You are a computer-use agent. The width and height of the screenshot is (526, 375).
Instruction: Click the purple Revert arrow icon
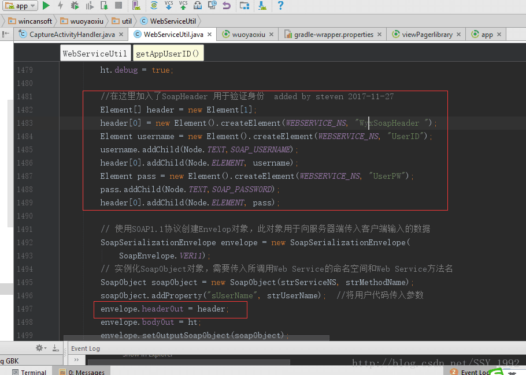click(x=227, y=5)
